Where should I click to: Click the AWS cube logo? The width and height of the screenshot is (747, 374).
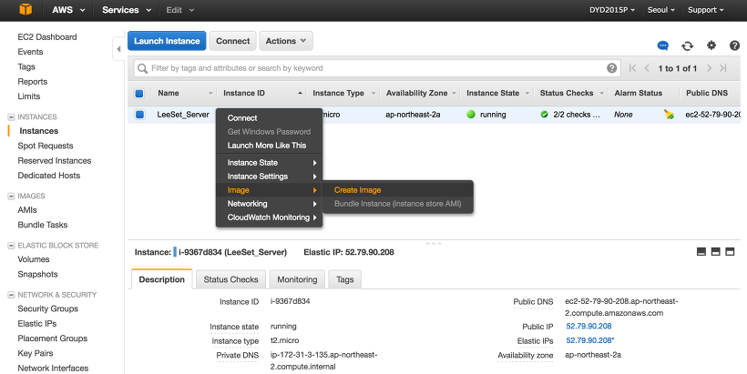[26, 9]
